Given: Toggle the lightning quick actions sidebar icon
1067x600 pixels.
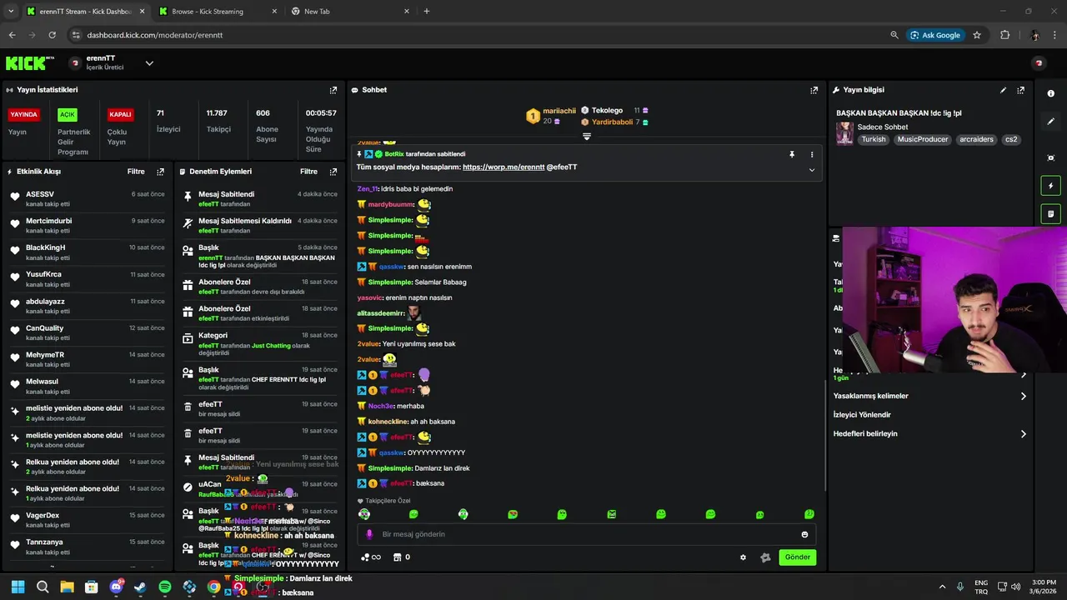Looking at the screenshot, I should [x=1050, y=186].
